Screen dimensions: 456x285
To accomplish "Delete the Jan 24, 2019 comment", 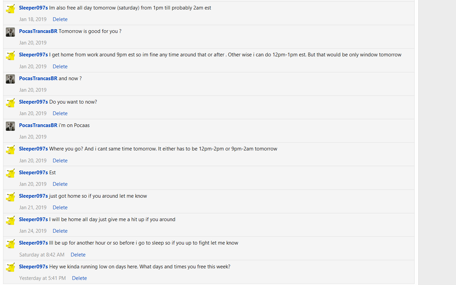I will point(60,231).
